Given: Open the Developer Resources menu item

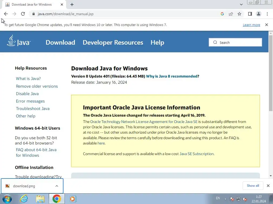Looking at the screenshot, I should (x=113, y=42).
